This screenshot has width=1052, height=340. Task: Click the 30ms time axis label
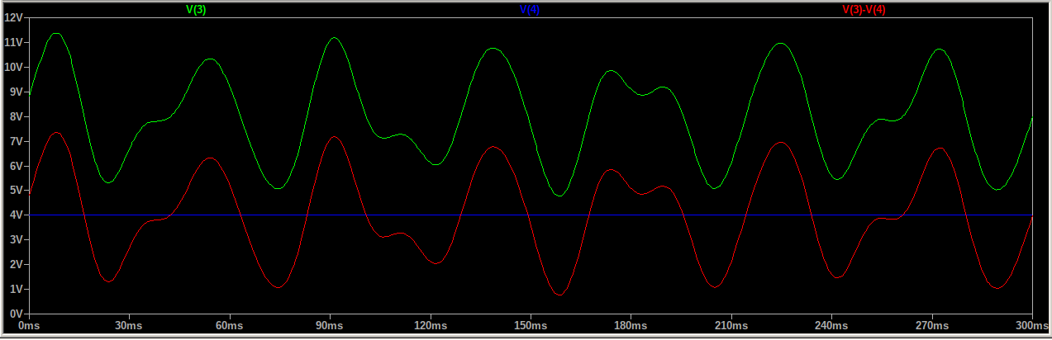(x=129, y=327)
